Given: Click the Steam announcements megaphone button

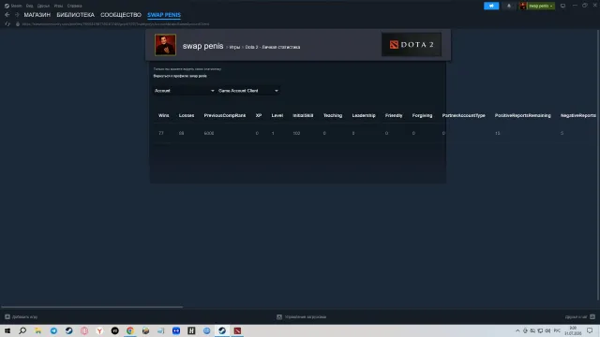Looking at the screenshot, I should tap(491, 6).
